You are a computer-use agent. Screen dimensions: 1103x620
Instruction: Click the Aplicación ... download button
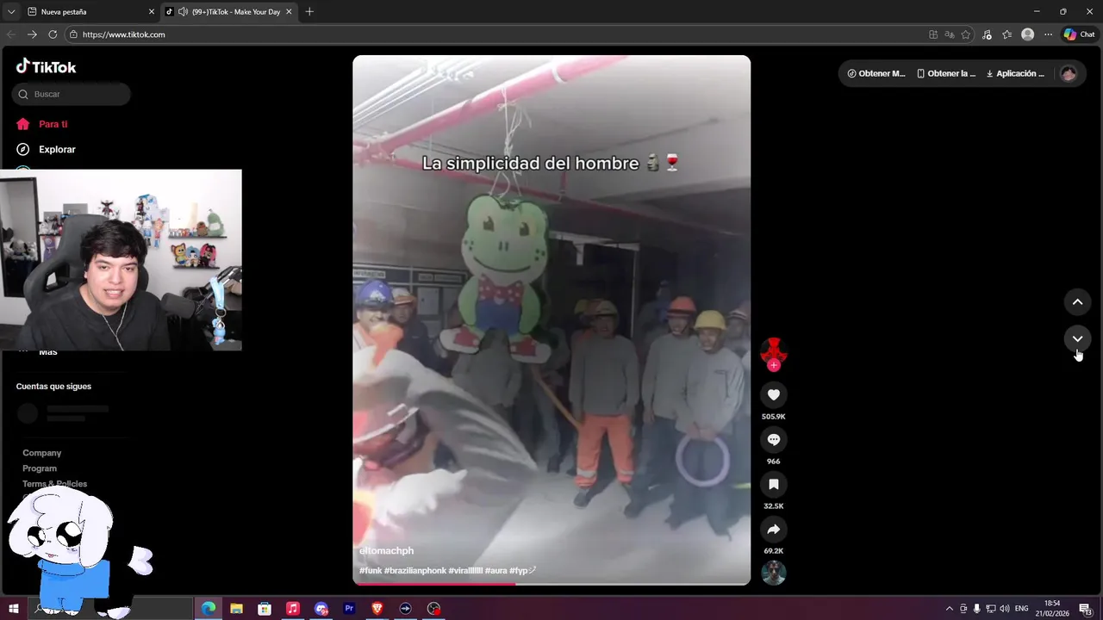click(x=1015, y=73)
